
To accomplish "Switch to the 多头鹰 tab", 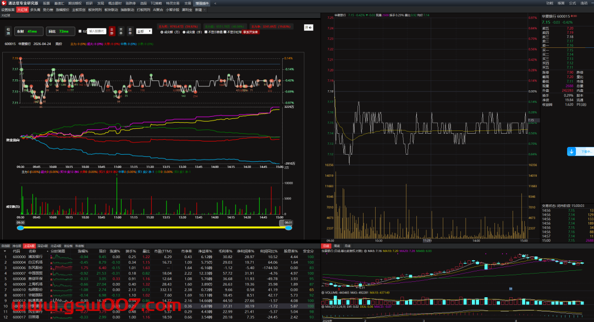I will [35, 10].
